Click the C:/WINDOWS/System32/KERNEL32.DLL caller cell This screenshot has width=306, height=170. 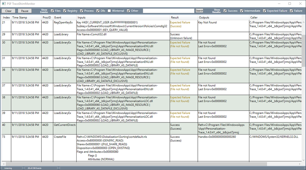275,148
